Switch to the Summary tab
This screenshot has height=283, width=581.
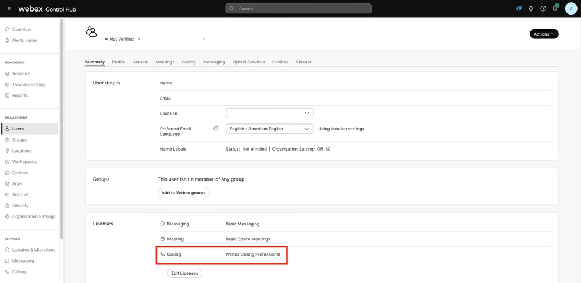pos(95,62)
